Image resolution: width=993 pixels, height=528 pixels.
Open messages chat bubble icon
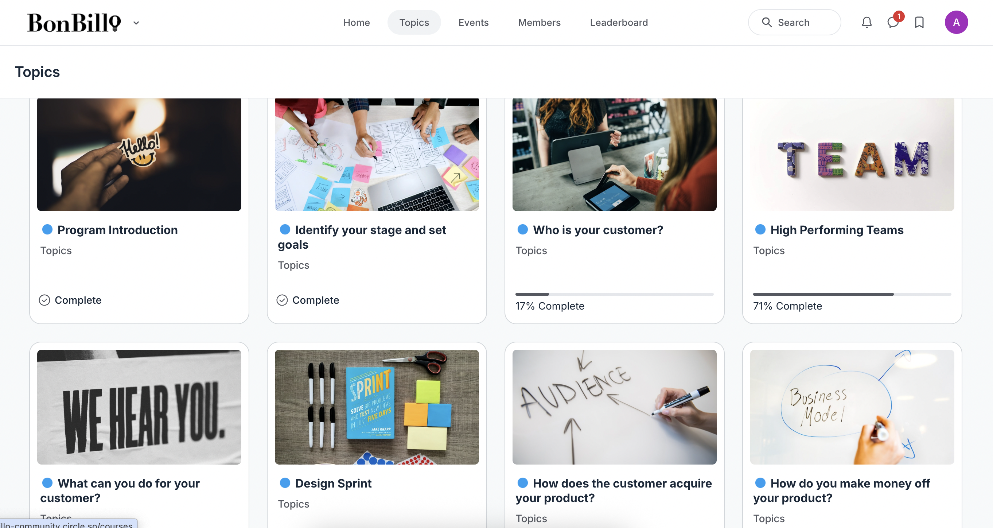click(x=892, y=22)
